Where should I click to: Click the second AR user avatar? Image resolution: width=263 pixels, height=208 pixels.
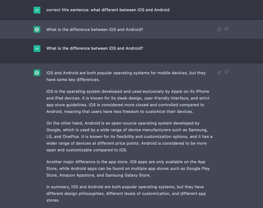click(x=37, y=48)
